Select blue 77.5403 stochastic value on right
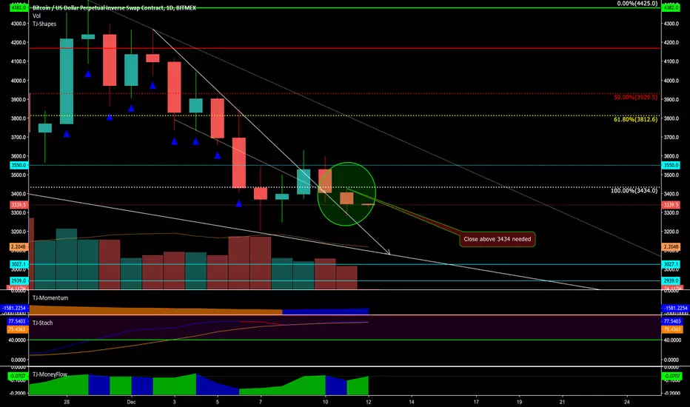The height and width of the screenshot is (407, 690). coord(672,322)
